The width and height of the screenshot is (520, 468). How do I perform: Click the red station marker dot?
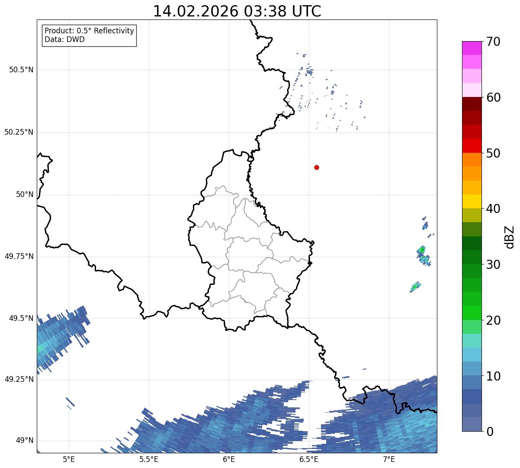pyautogui.click(x=317, y=167)
